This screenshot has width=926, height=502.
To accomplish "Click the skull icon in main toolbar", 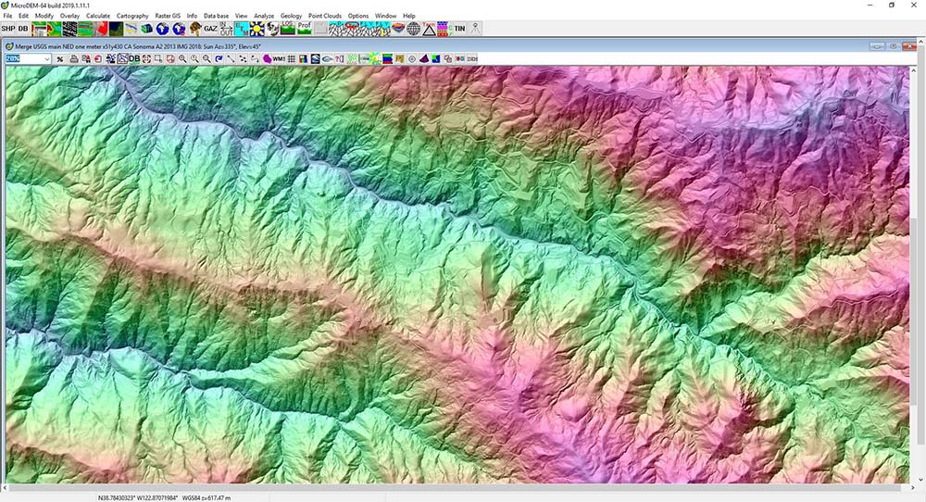I will click(x=272, y=29).
